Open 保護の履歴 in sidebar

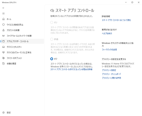[x=22, y=64]
